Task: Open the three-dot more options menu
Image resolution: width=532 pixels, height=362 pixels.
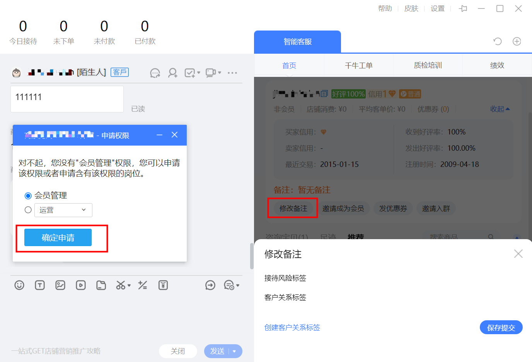Action: coord(232,73)
